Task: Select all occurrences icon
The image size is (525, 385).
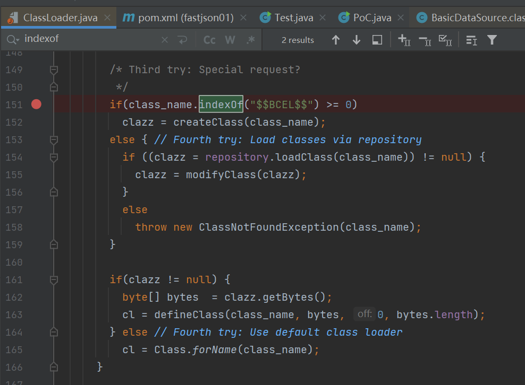Action: coord(445,40)
